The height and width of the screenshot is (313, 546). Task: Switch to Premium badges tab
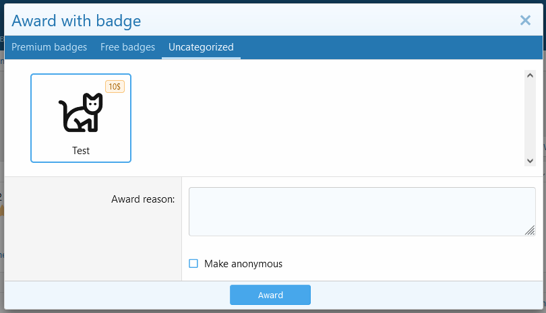click(x=49, y=47)
